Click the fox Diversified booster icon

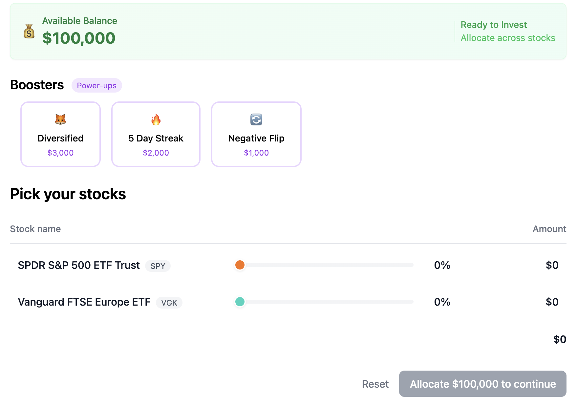point(60,119)
